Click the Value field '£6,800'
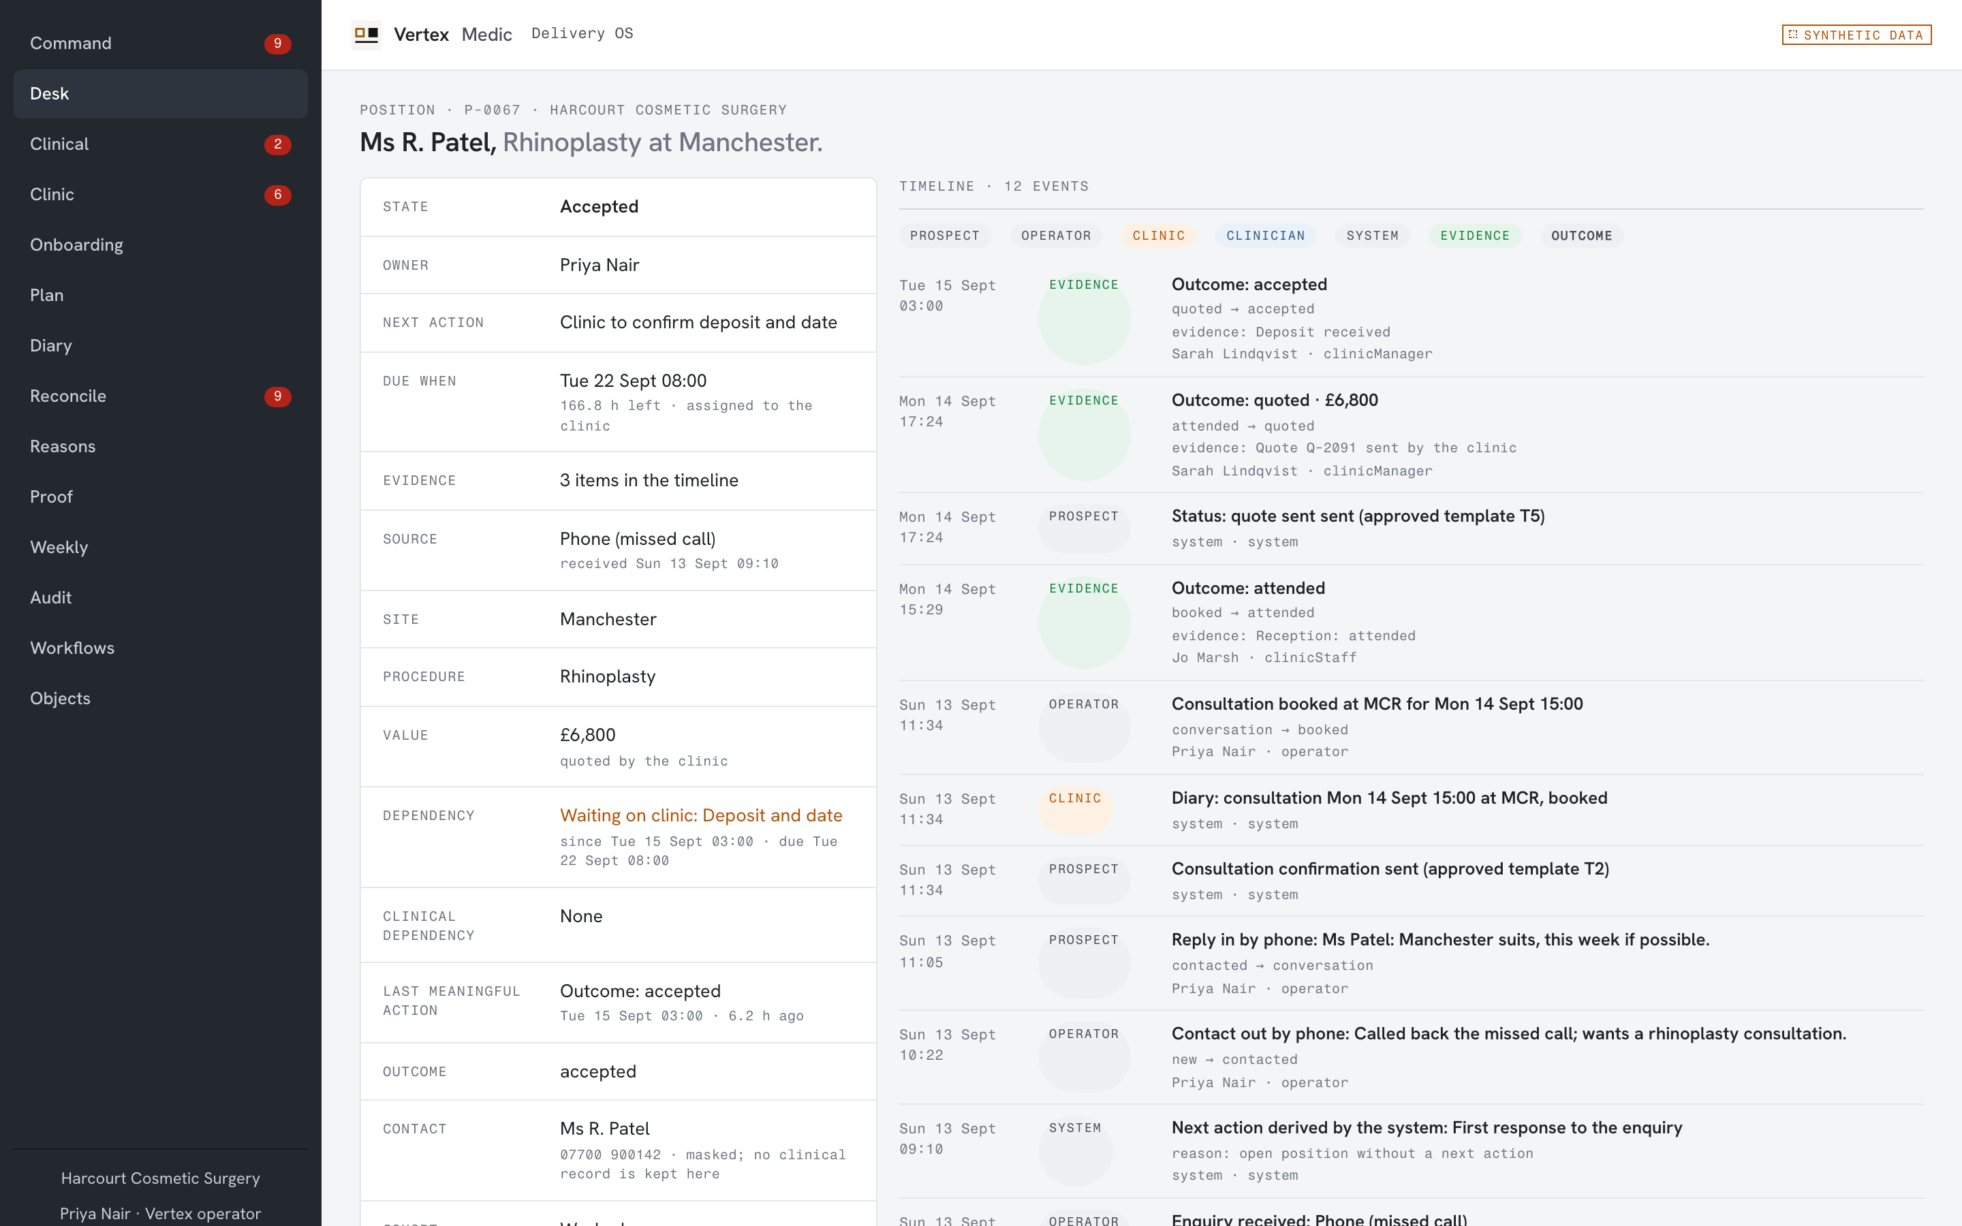Image resolution: width=1962 pixels, height=1226 pixels. pos(588,735)
